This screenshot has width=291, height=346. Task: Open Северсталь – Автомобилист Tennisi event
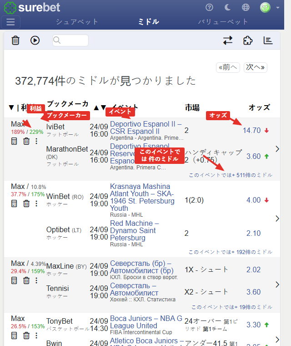coord(134,289)
